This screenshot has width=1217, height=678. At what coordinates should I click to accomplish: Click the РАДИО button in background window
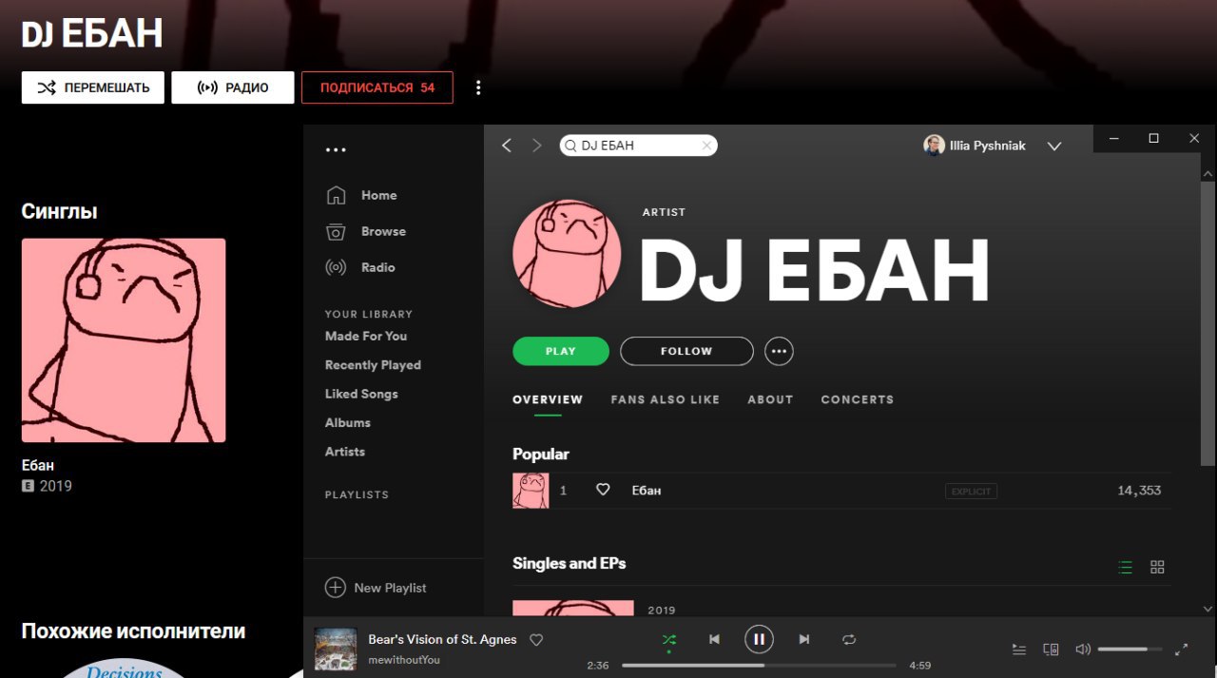[x=233, y=87]
